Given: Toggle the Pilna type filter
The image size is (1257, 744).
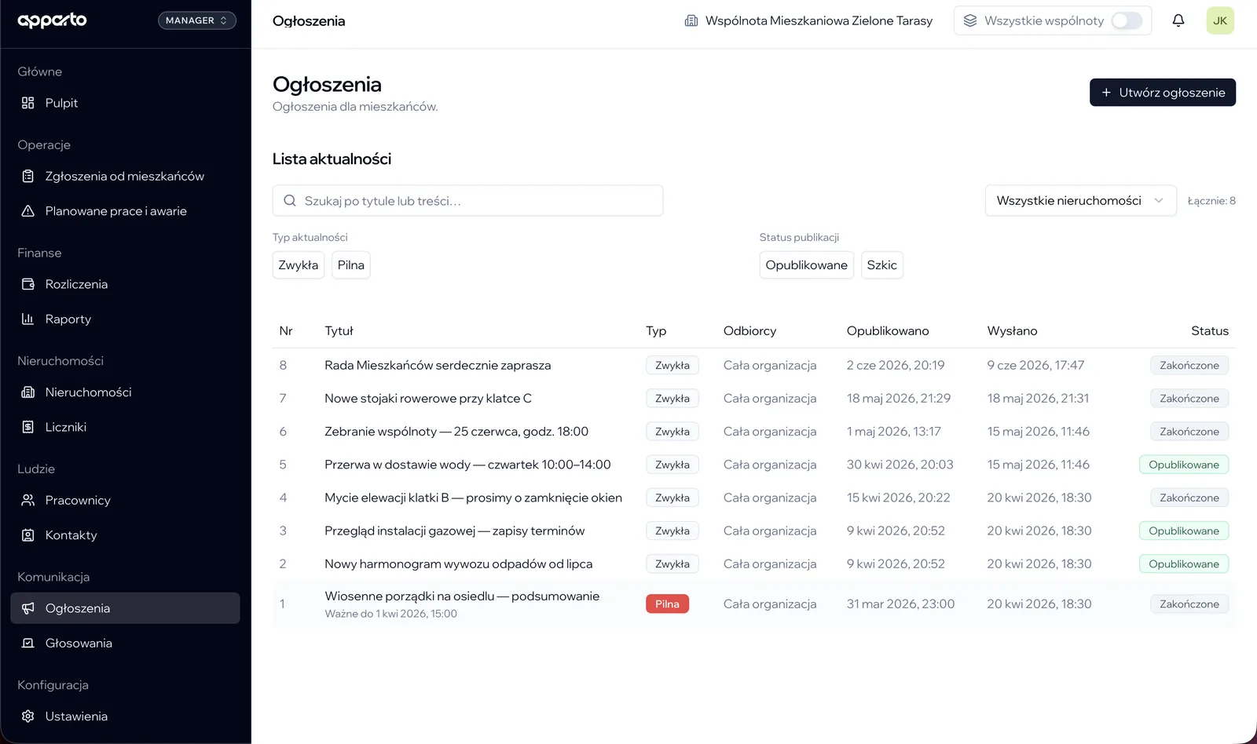Looking at the screenshot, I should (351, 265).
